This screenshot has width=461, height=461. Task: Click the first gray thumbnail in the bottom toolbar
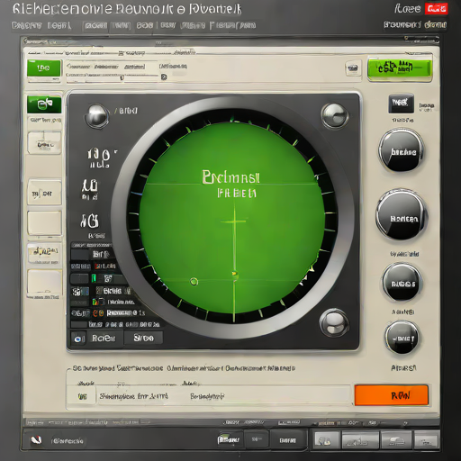326,440
